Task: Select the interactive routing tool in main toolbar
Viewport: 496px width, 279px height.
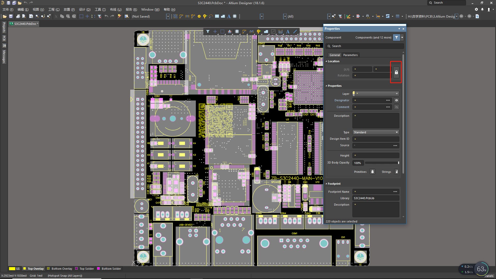Action: coord(181,16)
